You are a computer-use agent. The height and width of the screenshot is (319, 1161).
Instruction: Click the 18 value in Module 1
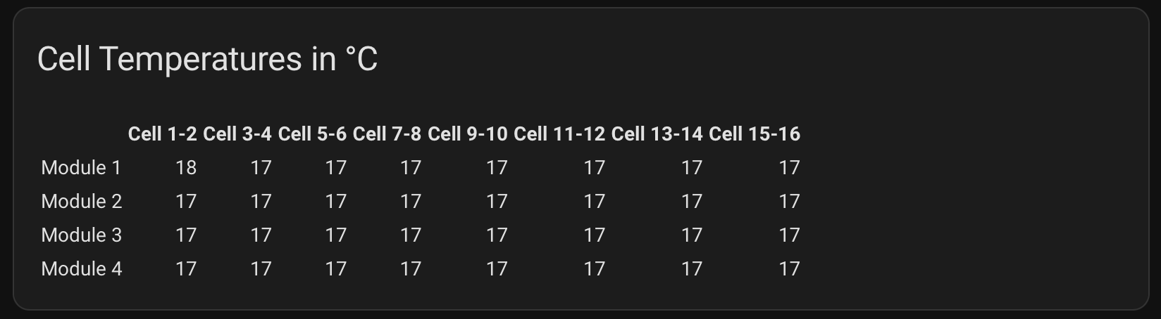coord(186,167)
